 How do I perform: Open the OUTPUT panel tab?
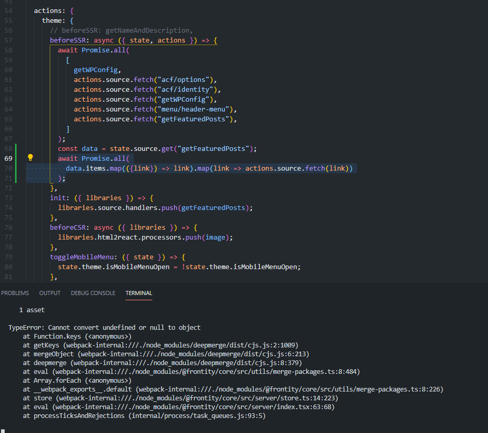point(50,293)
